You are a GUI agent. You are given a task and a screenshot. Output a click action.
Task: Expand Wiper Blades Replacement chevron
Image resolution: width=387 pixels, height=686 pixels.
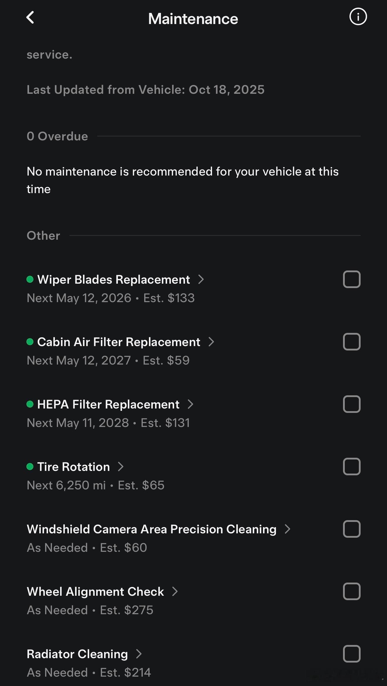pos(201,279)
